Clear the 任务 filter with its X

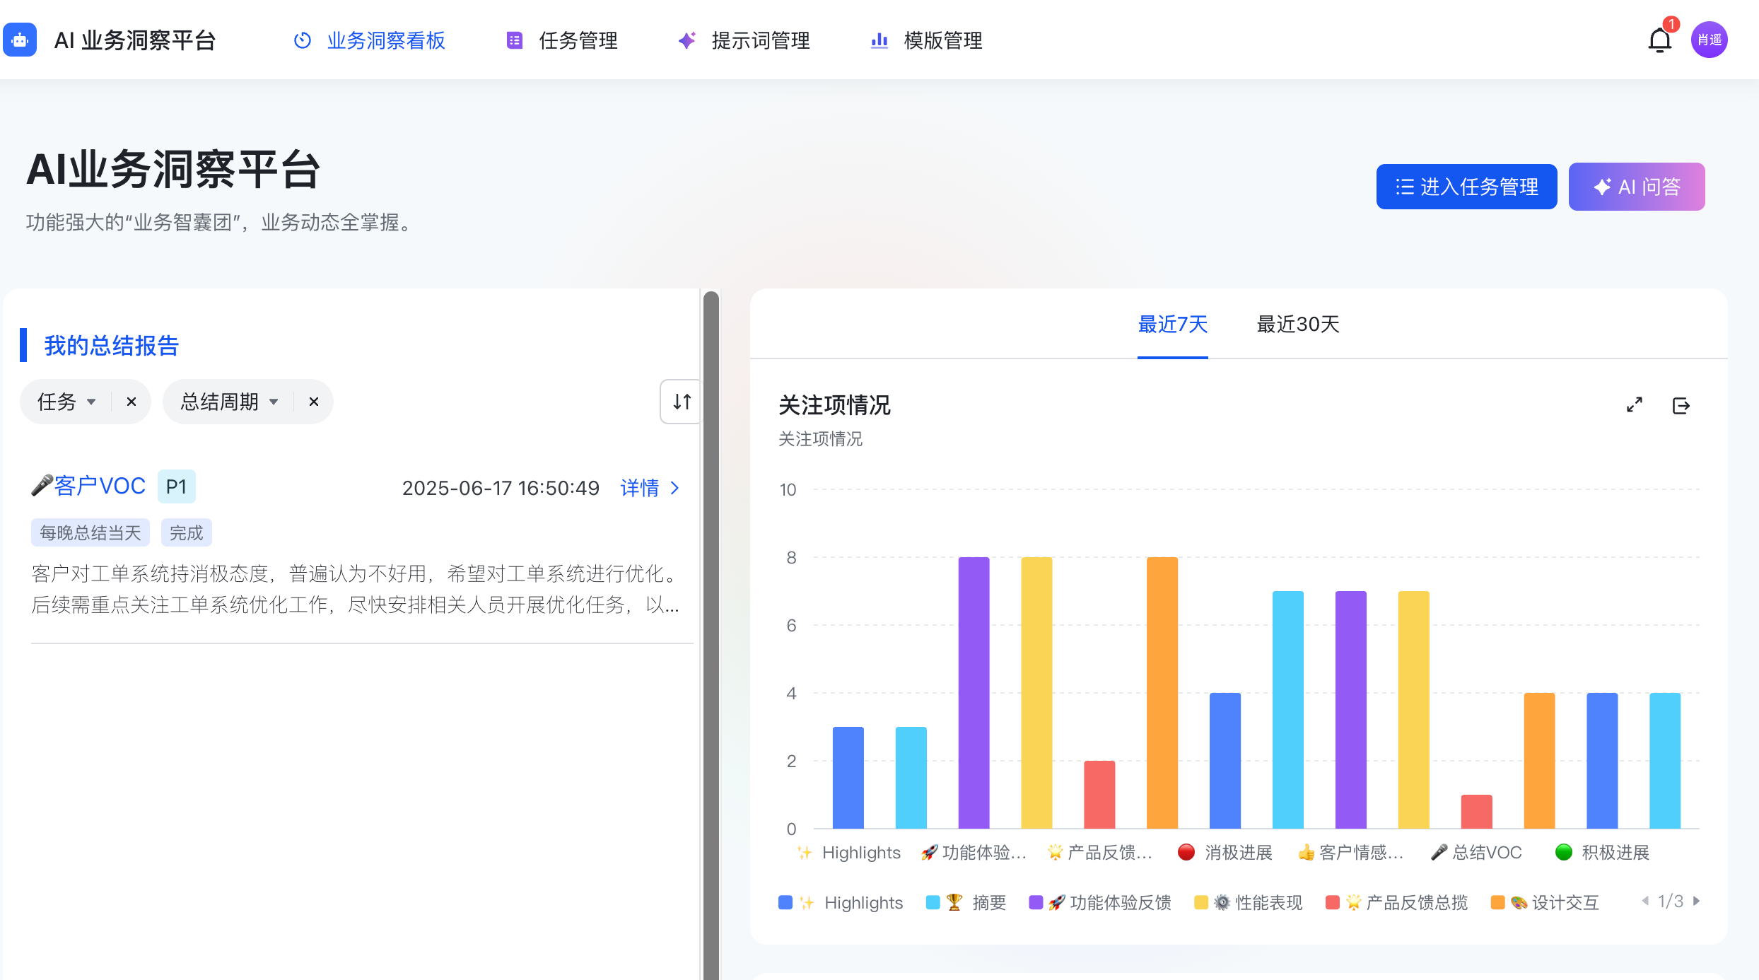tap(132, 402)
